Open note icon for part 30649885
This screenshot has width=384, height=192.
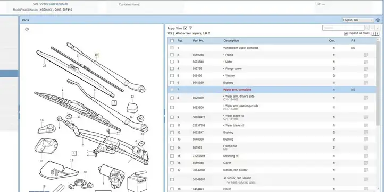pos(366,170)
